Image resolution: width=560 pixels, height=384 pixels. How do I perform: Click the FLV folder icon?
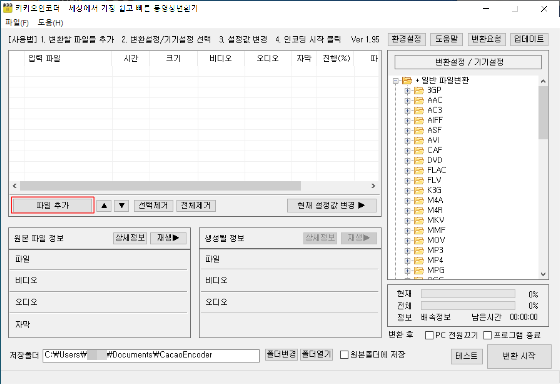419,180
